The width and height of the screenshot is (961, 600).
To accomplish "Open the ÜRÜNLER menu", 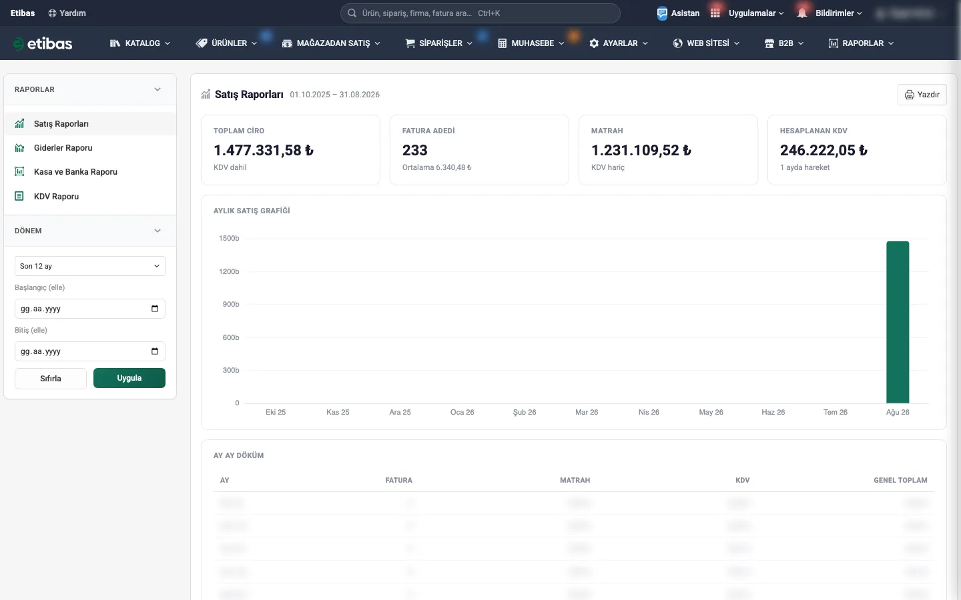I will 227,43.
